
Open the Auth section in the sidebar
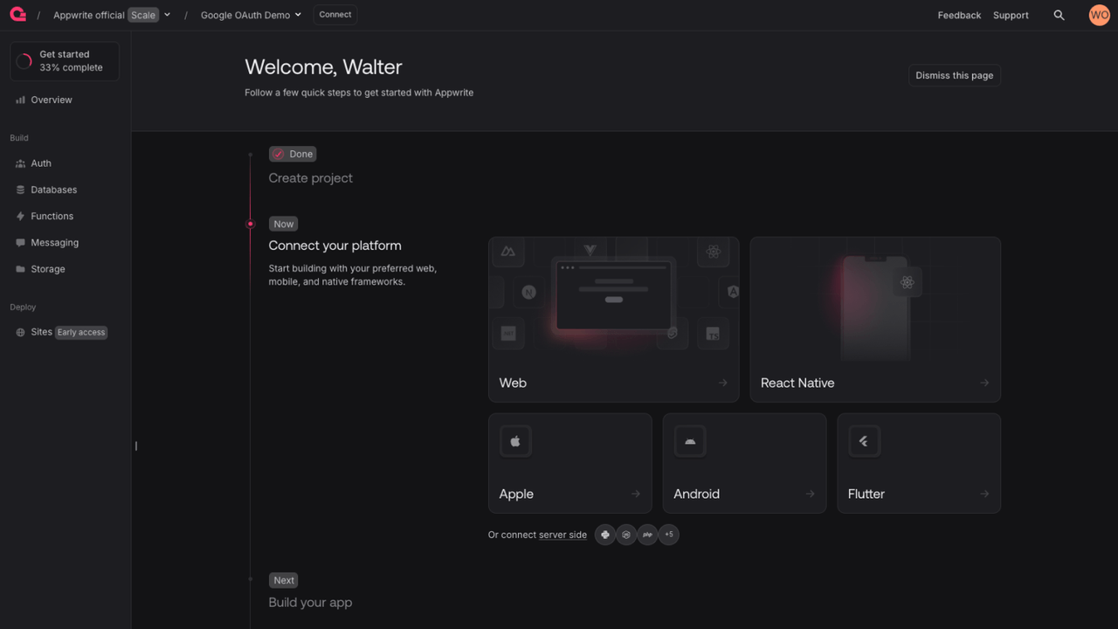click(39, 163)
